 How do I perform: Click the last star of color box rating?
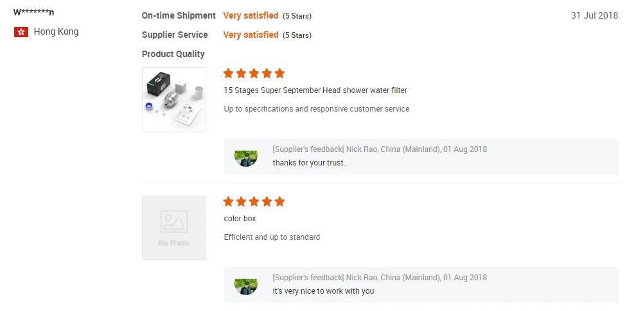(x=279, y=202)
